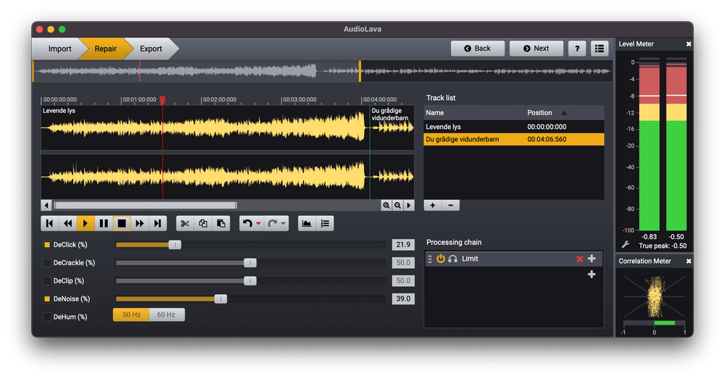Click the Next button
The image size is (725, 379).
point(535,49)
